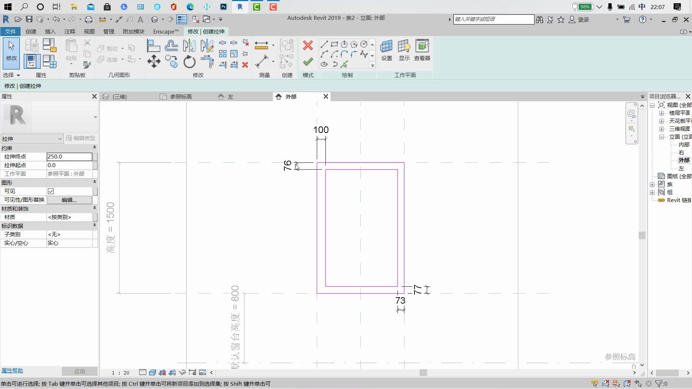The width and height of the screenshot is (692, 389).
Task: Select the Align tool
Action: coord(154,46)
